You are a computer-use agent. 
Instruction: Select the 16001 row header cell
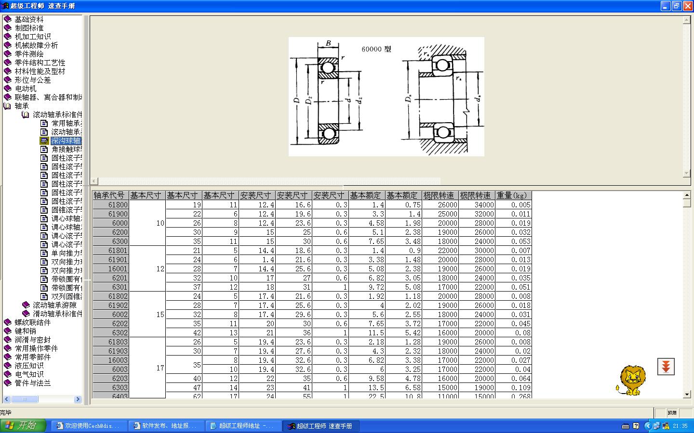tap(110, 268)
